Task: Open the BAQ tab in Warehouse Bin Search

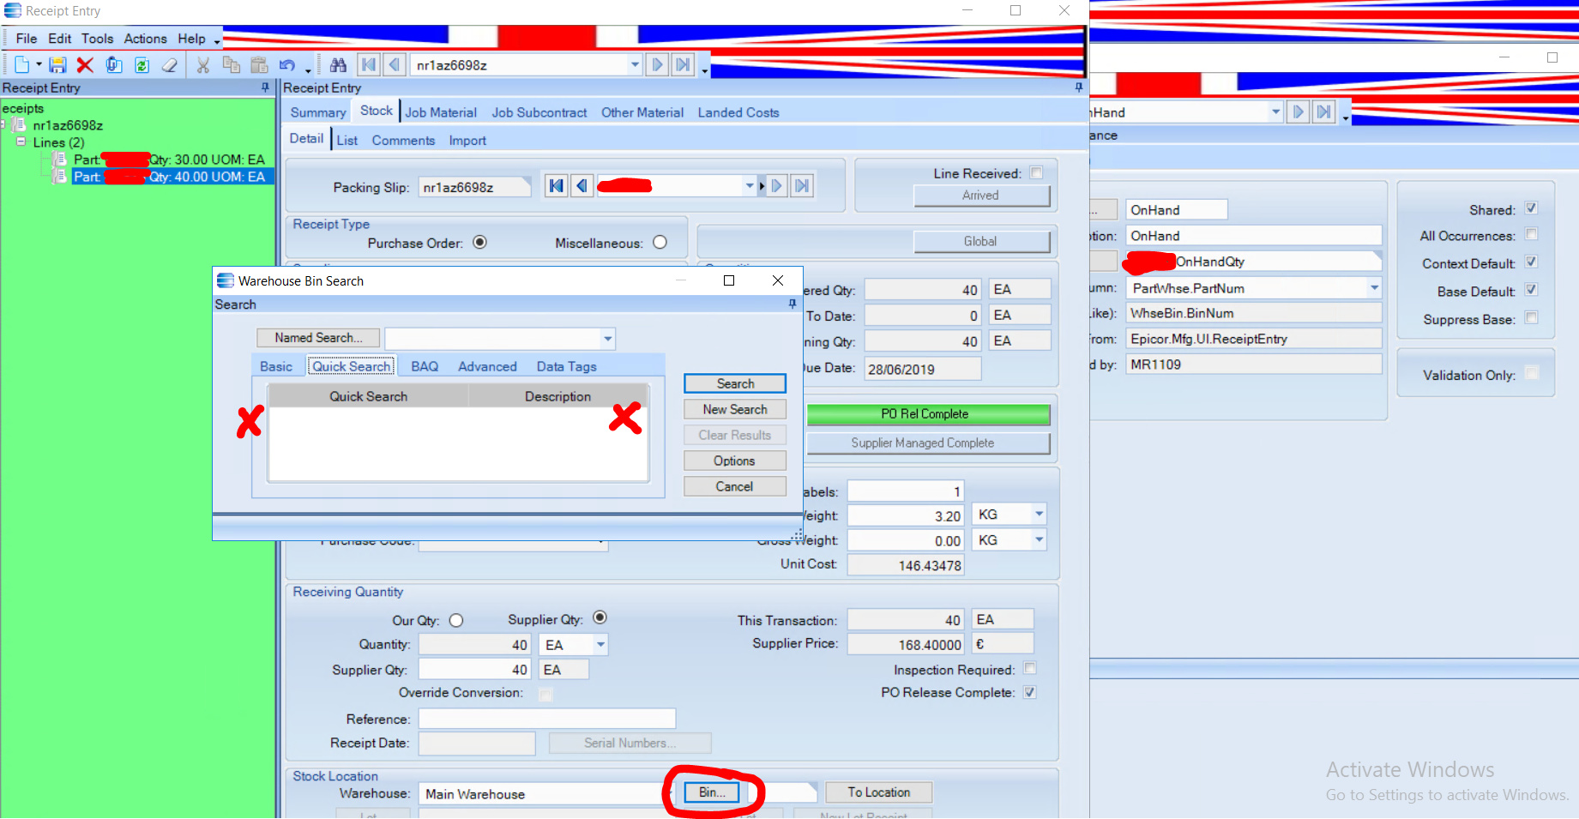Action: [x=425, y=366]
